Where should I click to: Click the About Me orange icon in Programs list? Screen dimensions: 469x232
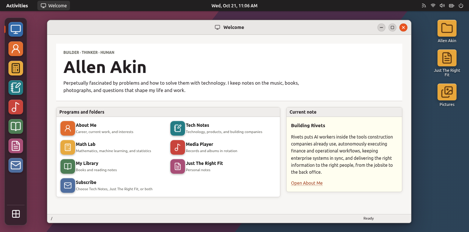point(68,128)
